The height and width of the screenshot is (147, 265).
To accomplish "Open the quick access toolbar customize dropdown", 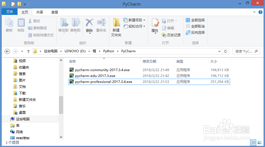I will [25, 4].
